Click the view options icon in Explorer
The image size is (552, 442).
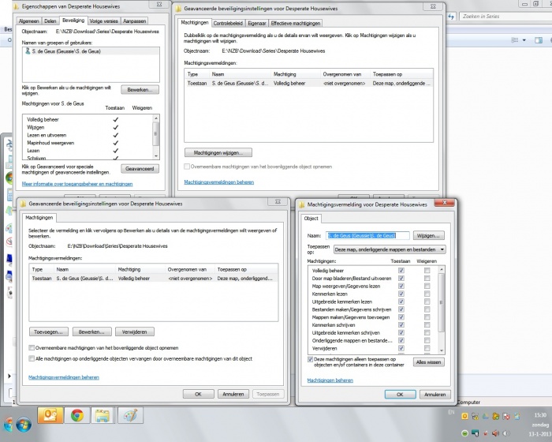tap(515, 40)
